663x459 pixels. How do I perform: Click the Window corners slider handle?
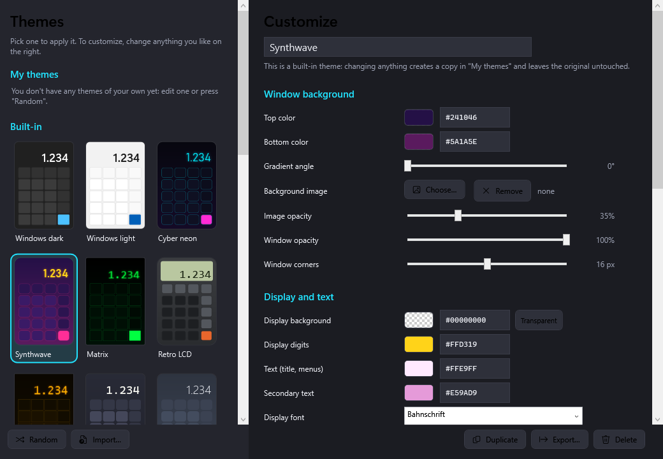coord(487,264)
